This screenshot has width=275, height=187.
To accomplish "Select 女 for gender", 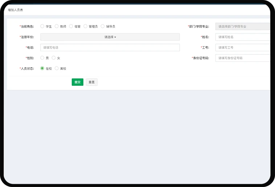I will [54, 58].
